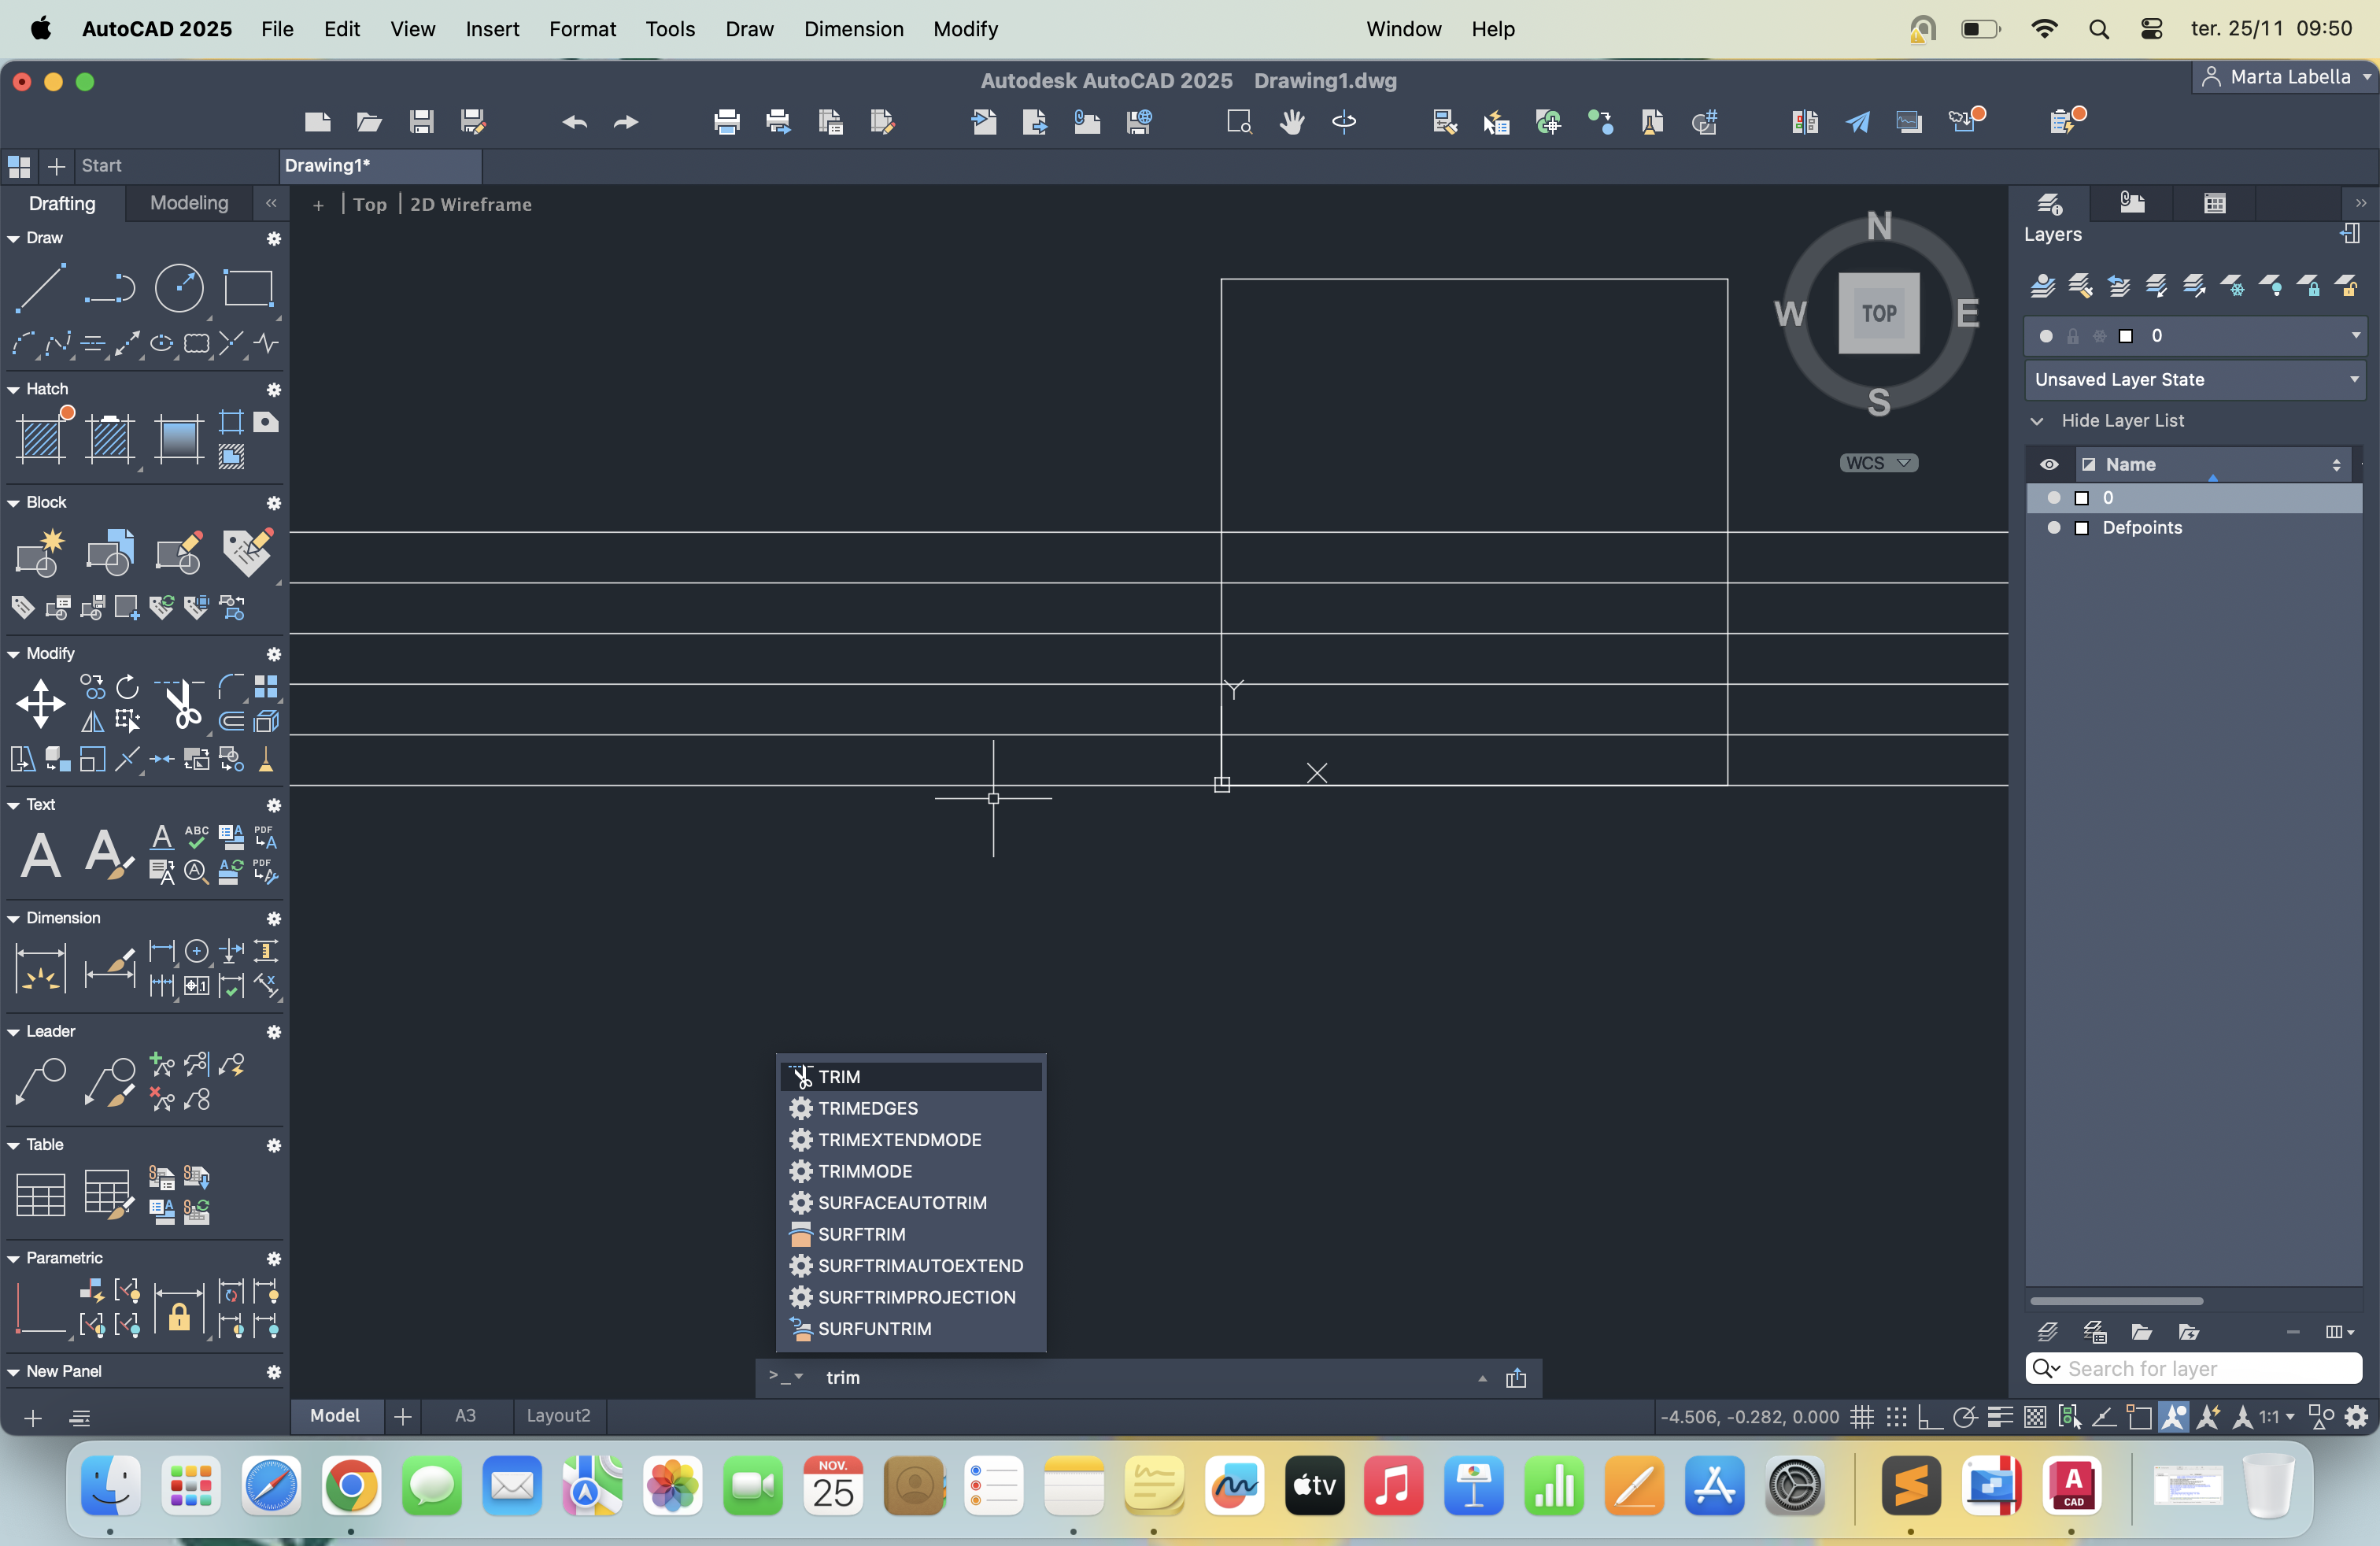This screenshot has height=1546, width=2380.
Task: Activate the Move tool in Modify panel
Action: coord(40,704)
